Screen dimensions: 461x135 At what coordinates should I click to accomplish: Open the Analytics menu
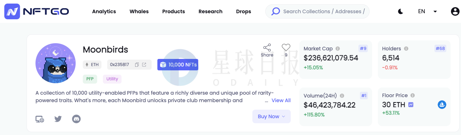104,11
